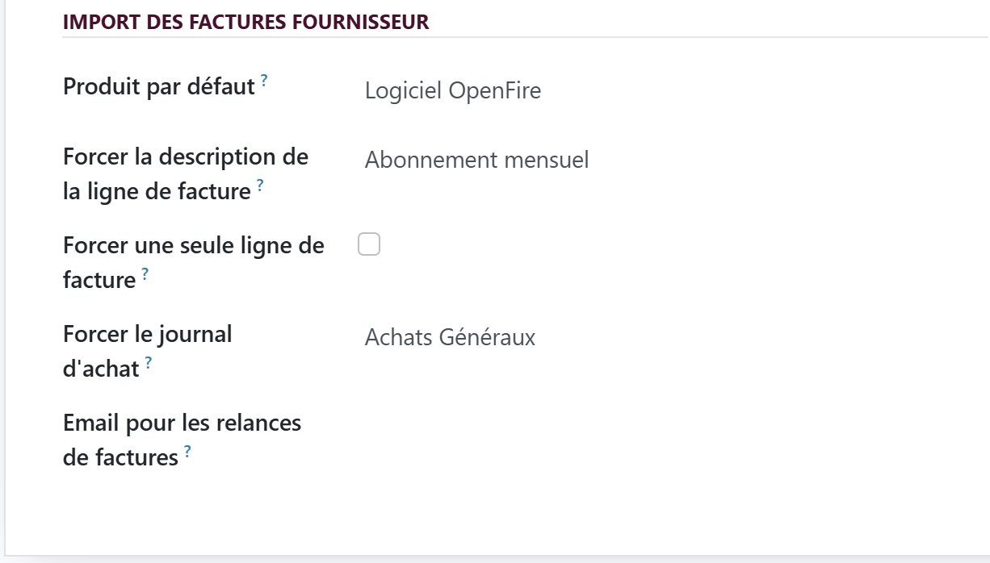Click the Import des factures fournisseur heading
The width and height of the screenshot is (990, 563).
coord(246,22)
